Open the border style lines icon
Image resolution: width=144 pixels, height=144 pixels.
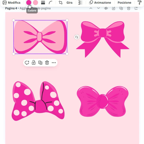[x=43, y=3]
